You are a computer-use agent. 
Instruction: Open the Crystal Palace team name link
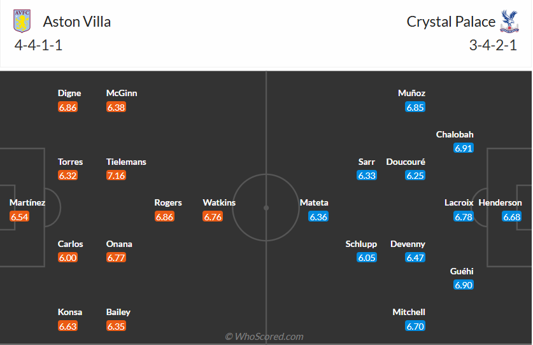(x=451, y=22)
